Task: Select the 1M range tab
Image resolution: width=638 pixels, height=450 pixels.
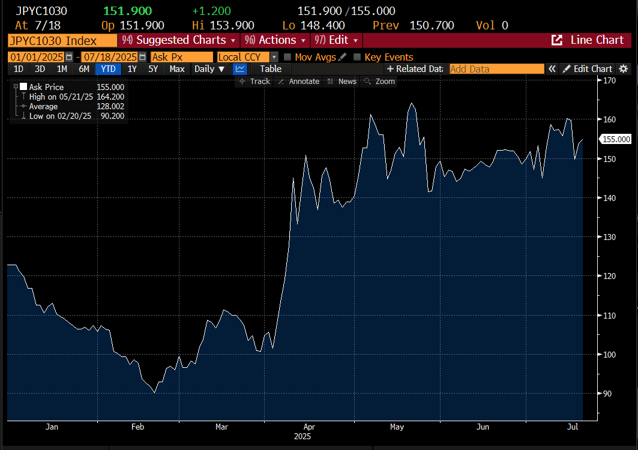Action: point(62,69)
